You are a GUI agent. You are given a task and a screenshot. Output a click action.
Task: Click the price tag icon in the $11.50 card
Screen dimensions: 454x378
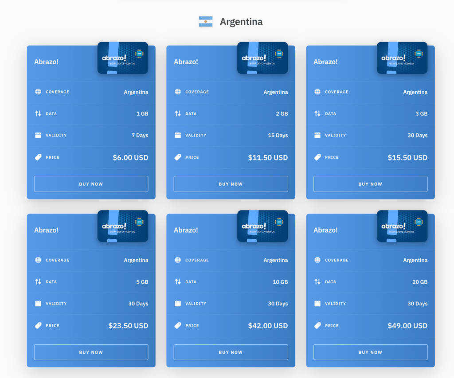coord(178,157)
